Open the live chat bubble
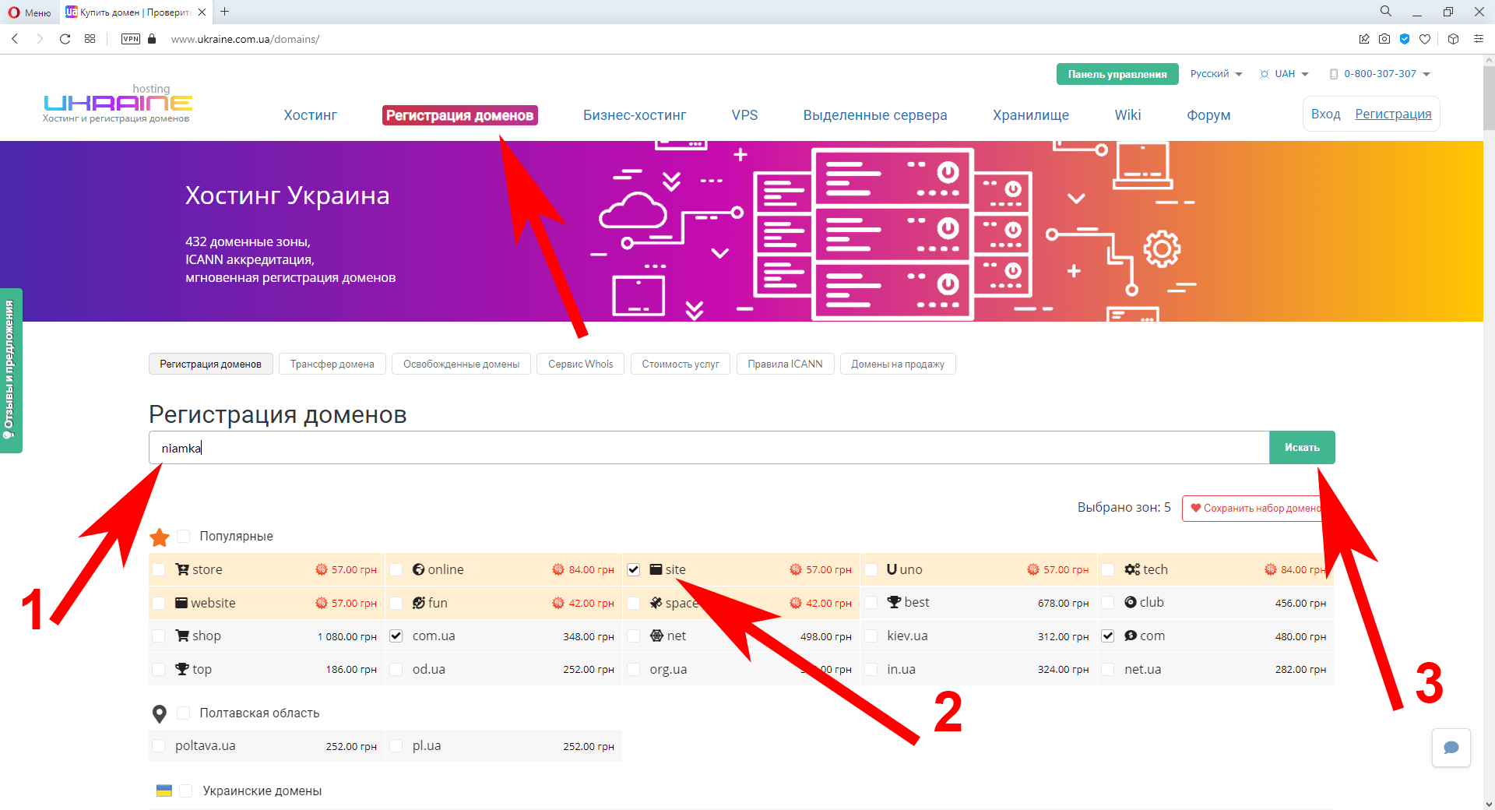Screen dimensions: 1495x810 [1451, 748]
